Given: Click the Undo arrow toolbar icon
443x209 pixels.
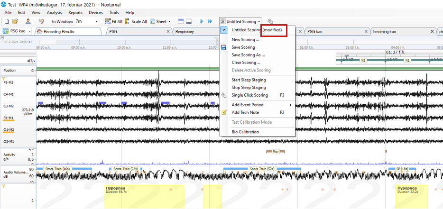Looking at the screenshot, I should click(41, 21).
